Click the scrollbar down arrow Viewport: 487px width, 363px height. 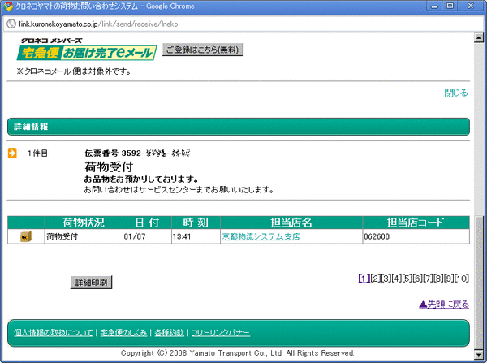[x=479, y=354]
